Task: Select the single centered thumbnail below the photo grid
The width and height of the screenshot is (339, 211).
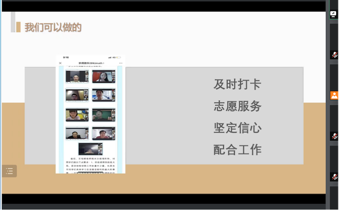Action: coord(91,149)
